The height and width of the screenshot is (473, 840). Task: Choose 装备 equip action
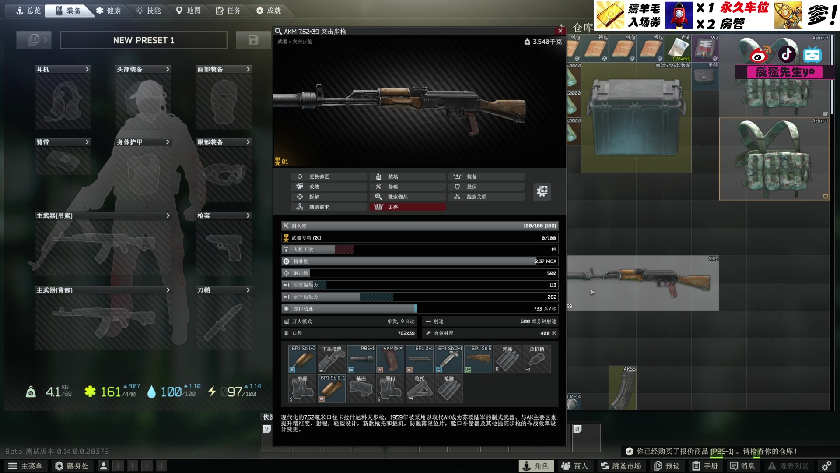point(486,176)
